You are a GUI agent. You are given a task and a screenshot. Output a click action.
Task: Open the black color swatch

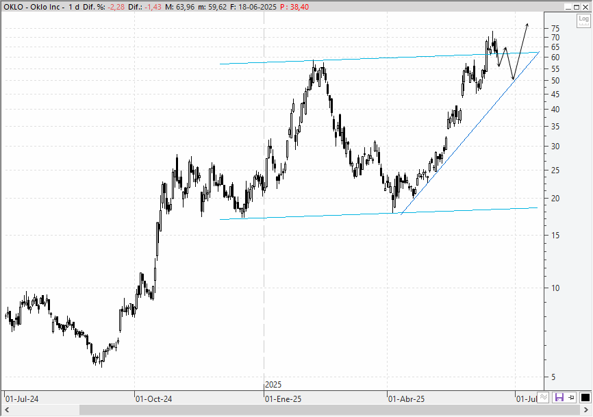coord(585,397)
